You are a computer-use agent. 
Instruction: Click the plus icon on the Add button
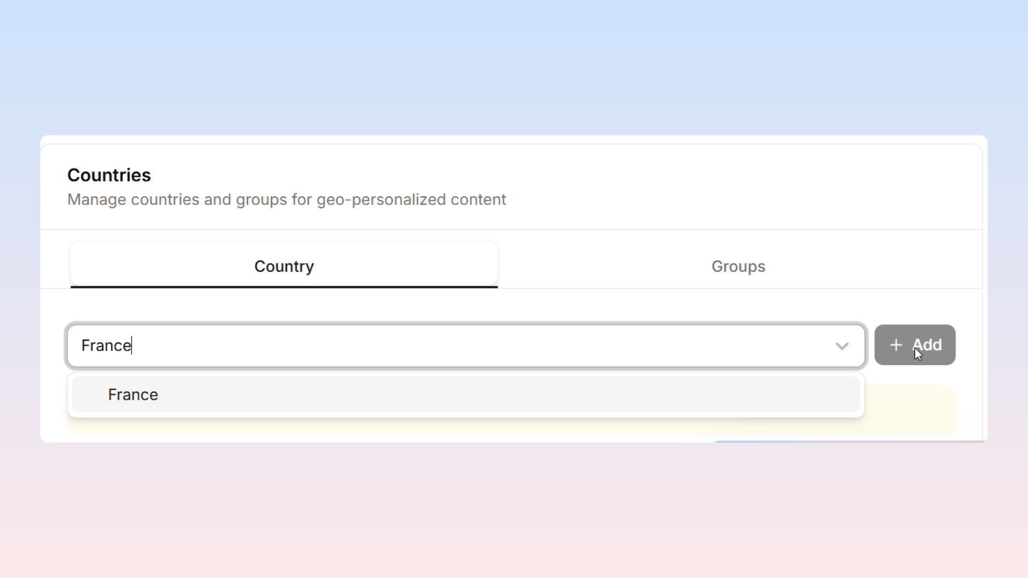[896, 345]
